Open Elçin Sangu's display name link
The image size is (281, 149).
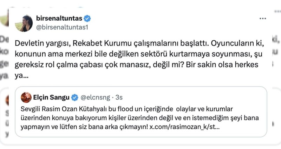(x=52, y=97)
